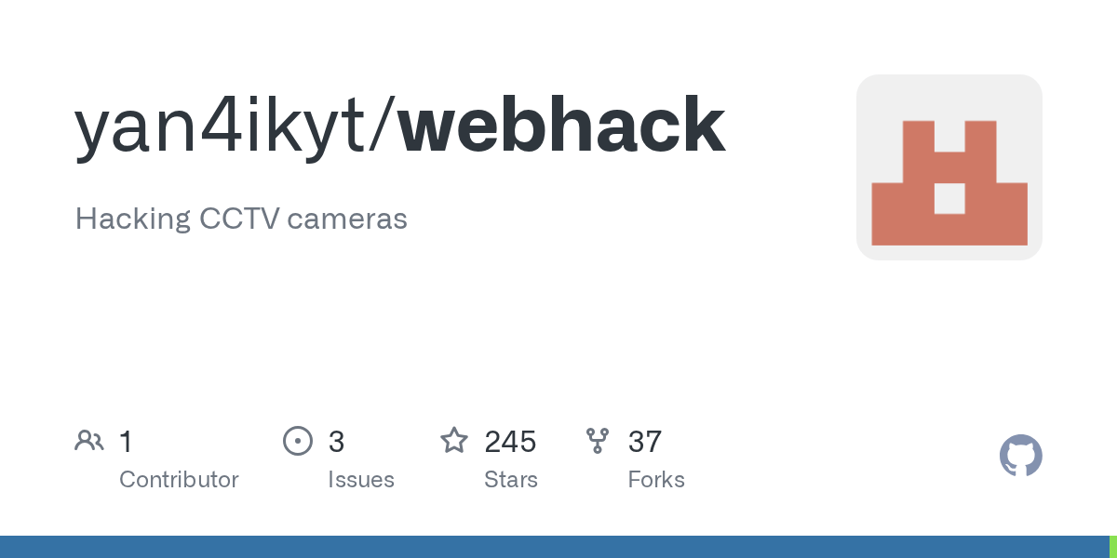The image size is (1117, 558).
Task: Click the Contributor label
Action: (179, 480)
